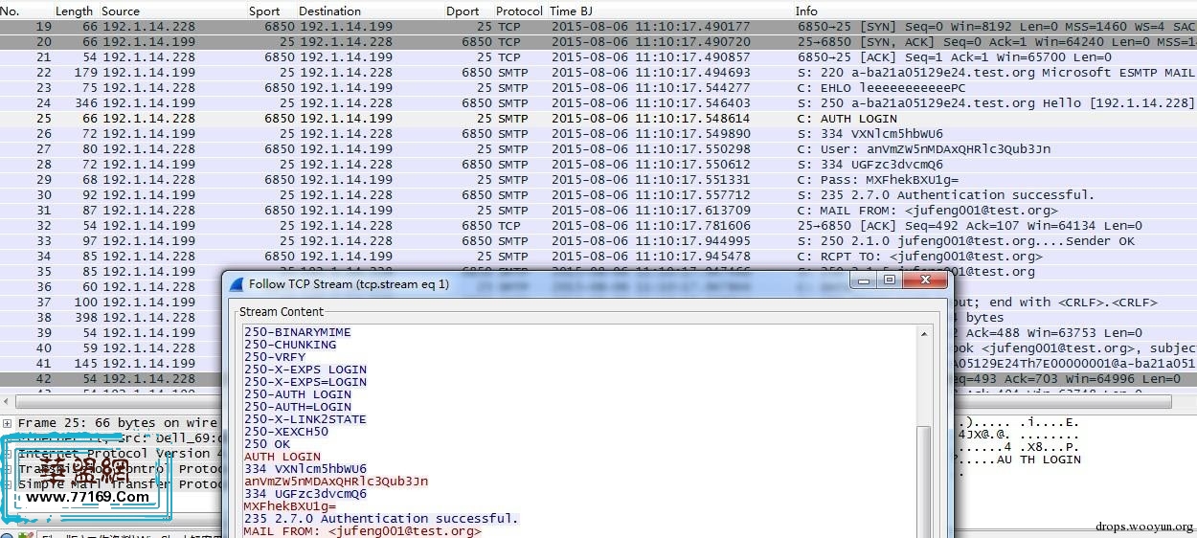Viewport: 1197px width, 538px height.
Task: Click '334 VXNlcm5hbWU6' line in Stream Content
Action: pos(305,469)
